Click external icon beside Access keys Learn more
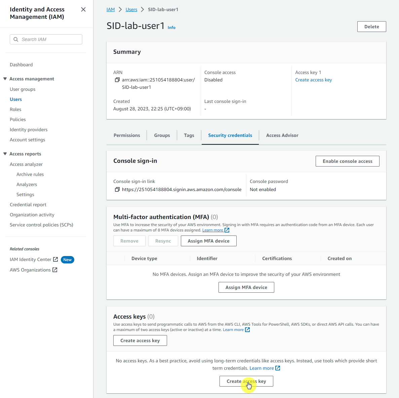Image resolution: width=399 pixels, height=398 pixels. tap(247, 330)
